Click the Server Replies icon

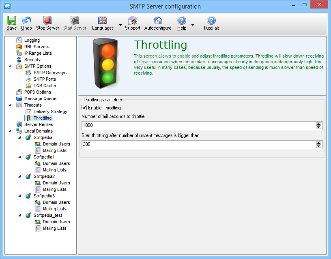(x=19, y=124)
